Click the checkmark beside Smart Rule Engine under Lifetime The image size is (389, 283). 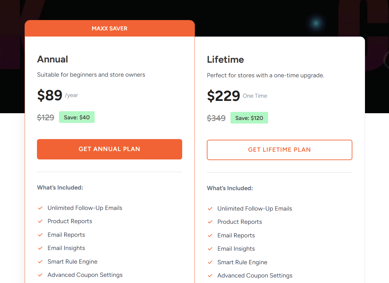210,262
